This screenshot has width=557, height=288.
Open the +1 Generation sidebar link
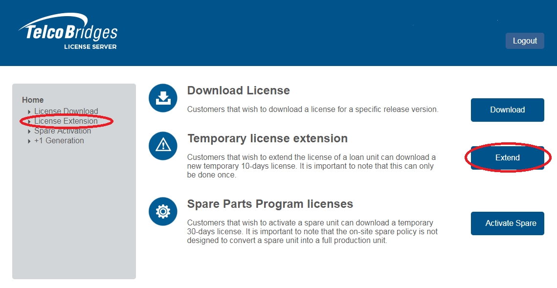pyautogui.click(x=59, y=141)
